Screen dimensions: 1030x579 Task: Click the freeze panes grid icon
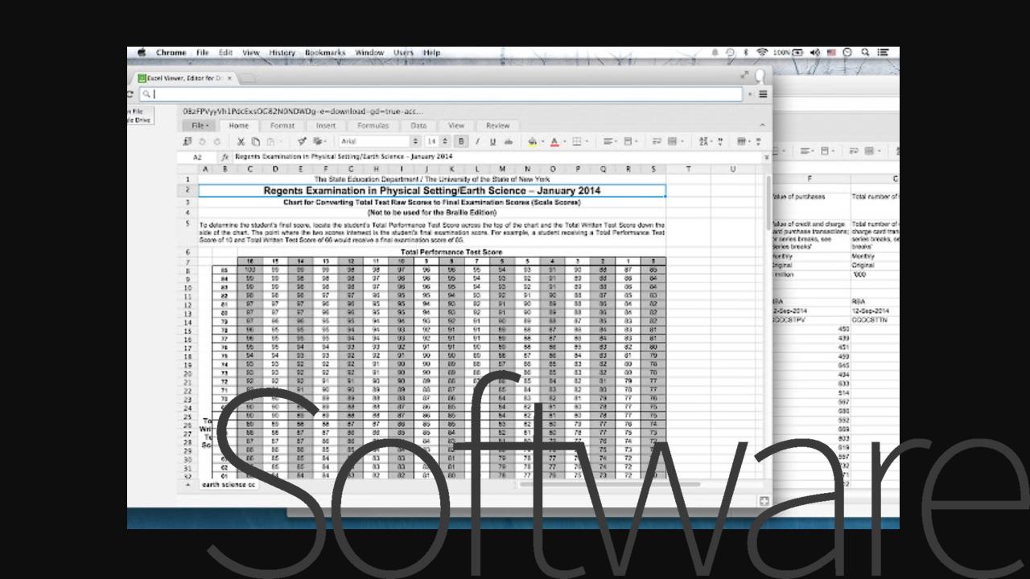click(x=741, y=142)
